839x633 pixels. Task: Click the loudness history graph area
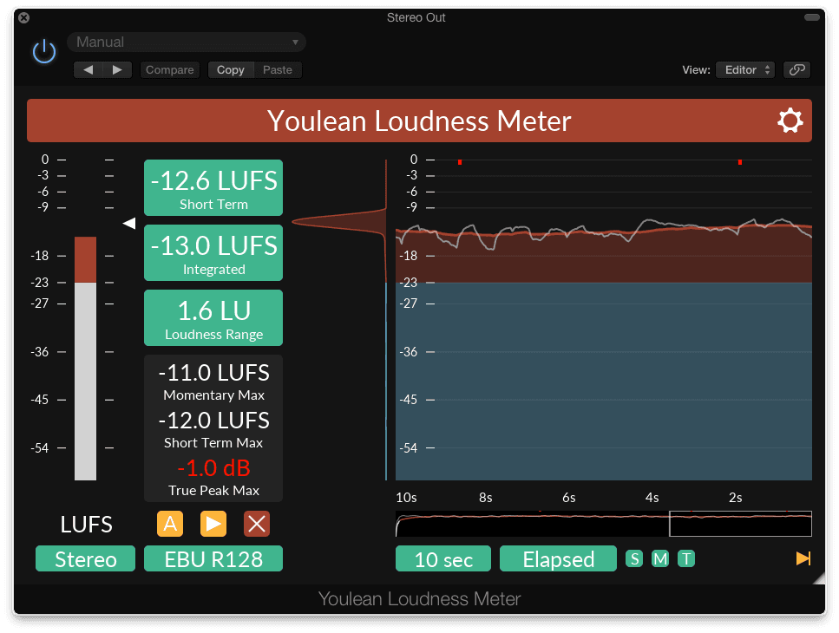[x=604, y=320]
